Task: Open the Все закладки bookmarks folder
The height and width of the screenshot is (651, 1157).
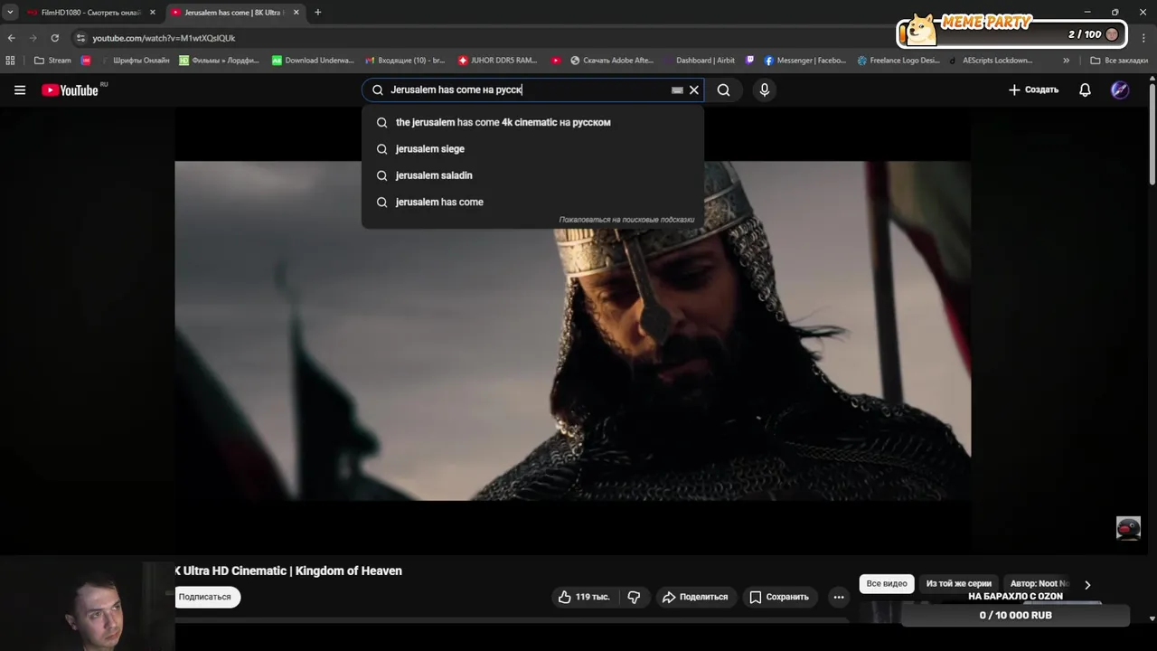Action: click(x=1119, y=61)
